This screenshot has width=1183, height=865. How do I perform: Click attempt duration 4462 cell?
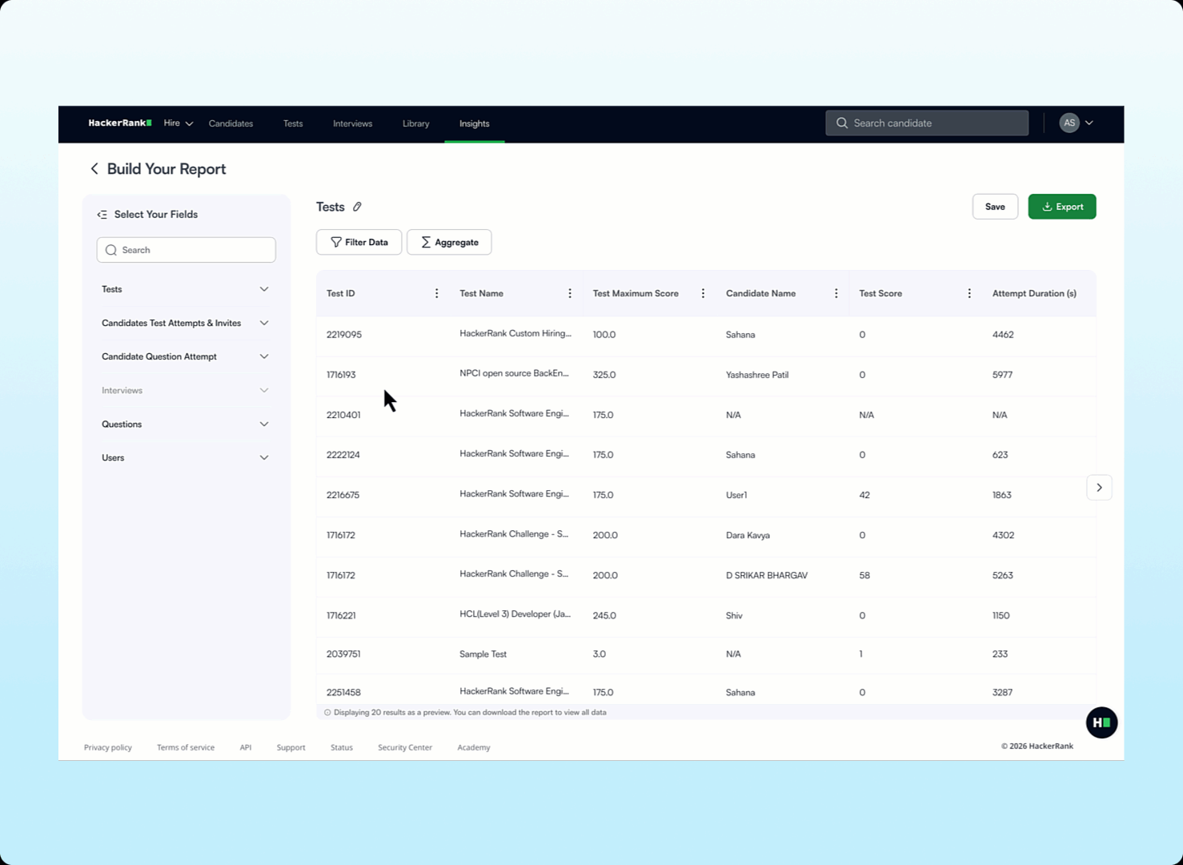pos(1003,335)
